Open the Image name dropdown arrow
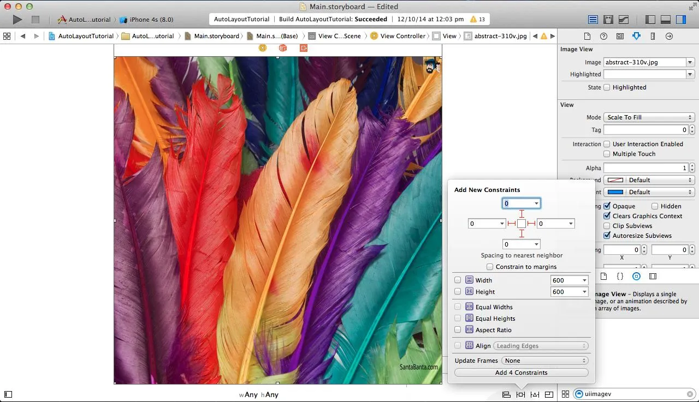Screen dimensions: 699x402 click(690, 62)
